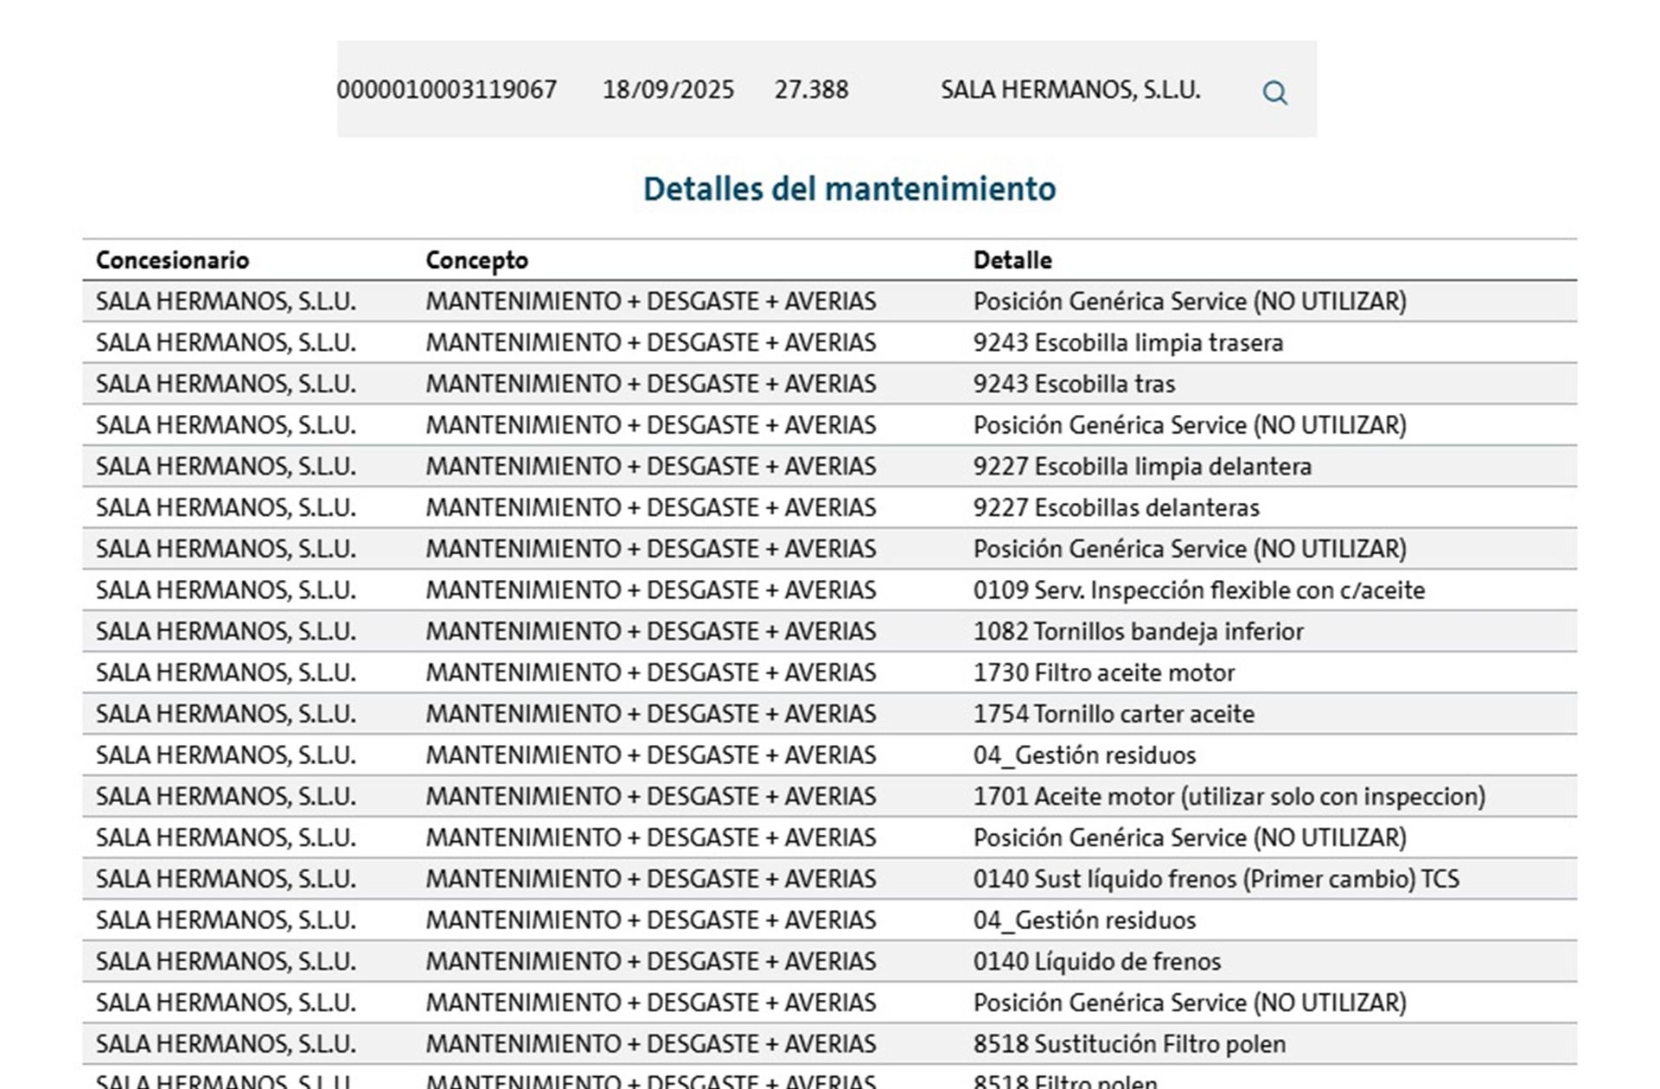The image size is (1660, 1089).
Task: Click the 1701 Aceite motor detail
Action: (1229, 796)
